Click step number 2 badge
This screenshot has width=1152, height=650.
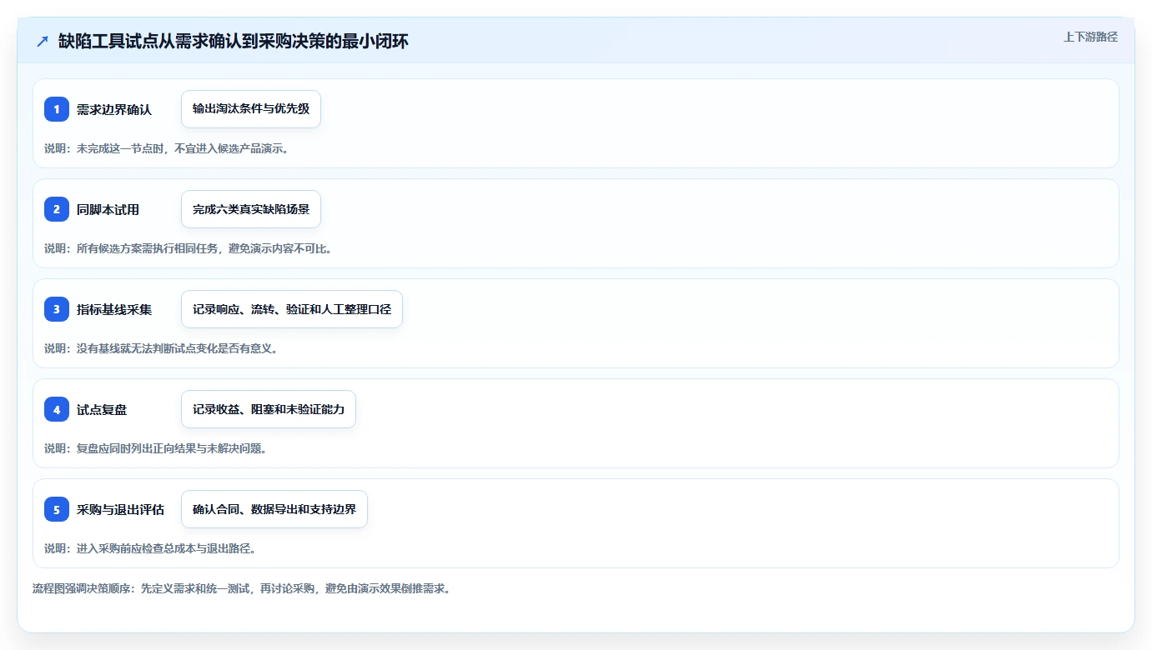pos(57,209)
